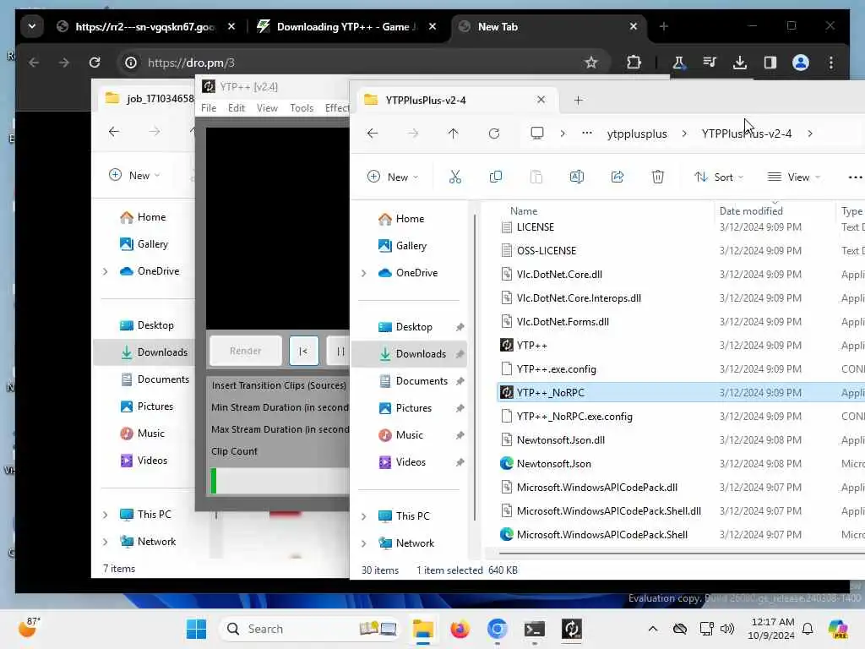The height and width of the screenshot is (649, 865).
Task: Open Edit menu in YTP++ window
Action: pos(237,108)
